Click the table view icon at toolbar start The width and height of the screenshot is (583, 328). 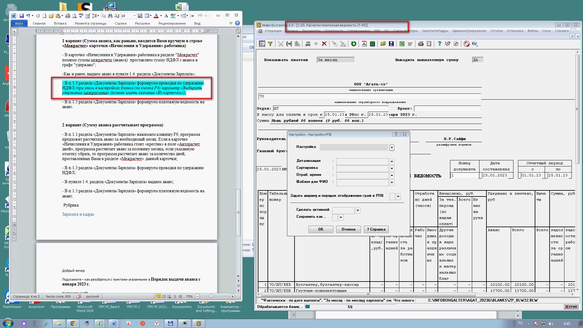pos(262,44)
